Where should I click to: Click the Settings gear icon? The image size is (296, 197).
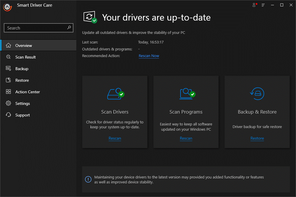tap(8, 103)
